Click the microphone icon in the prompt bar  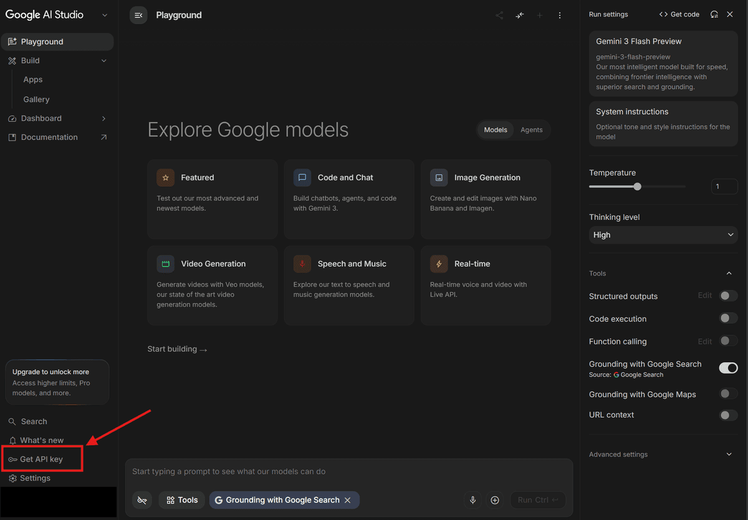click(x=472, y=500)
